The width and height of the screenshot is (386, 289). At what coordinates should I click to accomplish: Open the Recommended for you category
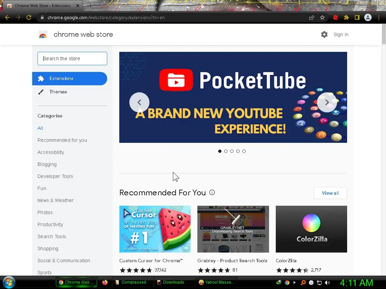pyautogui.click(x=62, y=140)
